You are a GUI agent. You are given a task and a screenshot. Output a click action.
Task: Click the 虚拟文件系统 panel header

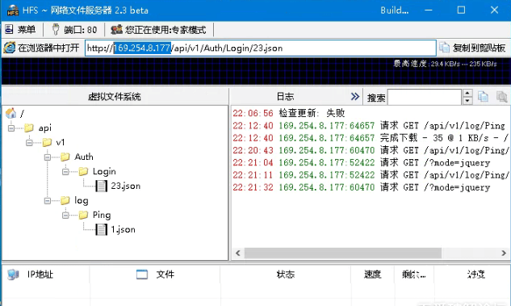tap(115, 96)
